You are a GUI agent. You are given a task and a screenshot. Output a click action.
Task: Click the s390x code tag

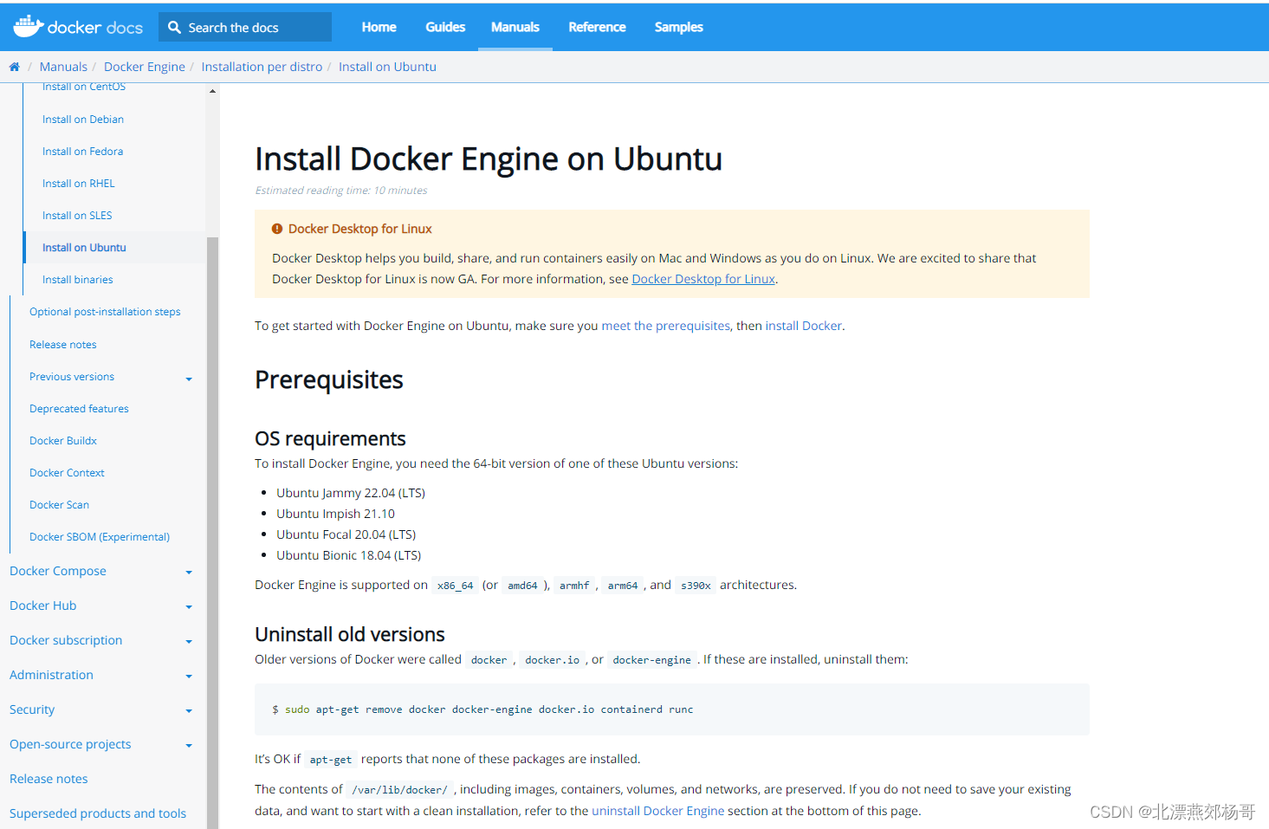696,586
